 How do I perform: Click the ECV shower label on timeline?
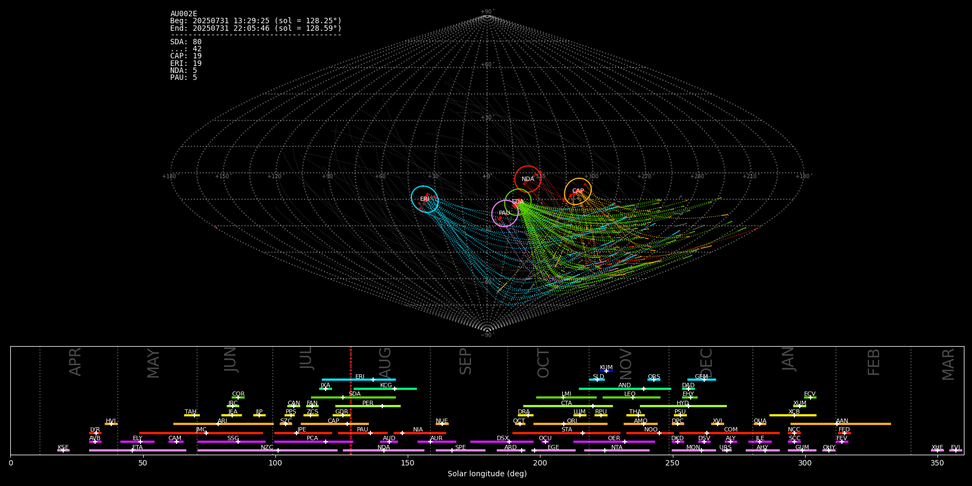click(810, 394)
